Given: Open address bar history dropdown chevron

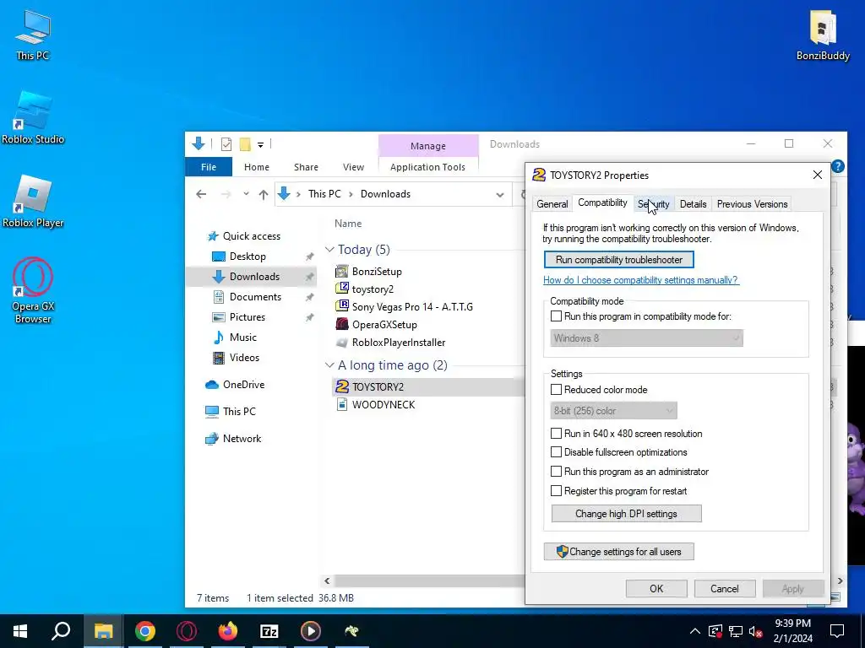Looking at the screenshot, I should (x=500, y=195).
